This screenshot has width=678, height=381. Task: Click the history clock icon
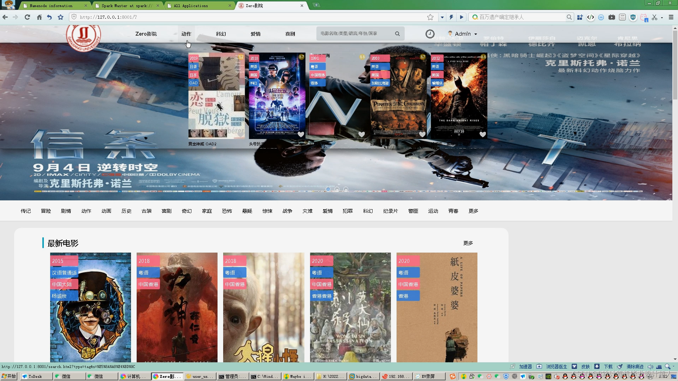430,34
